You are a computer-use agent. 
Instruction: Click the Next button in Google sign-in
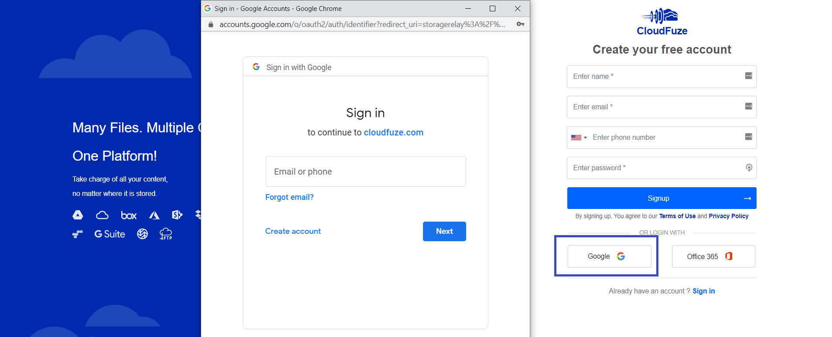pyautogui.click(x=444, y=231)
